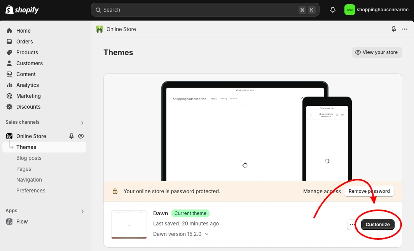Click the search magnifier icon

pyautogui.click(x=98, y=10)
